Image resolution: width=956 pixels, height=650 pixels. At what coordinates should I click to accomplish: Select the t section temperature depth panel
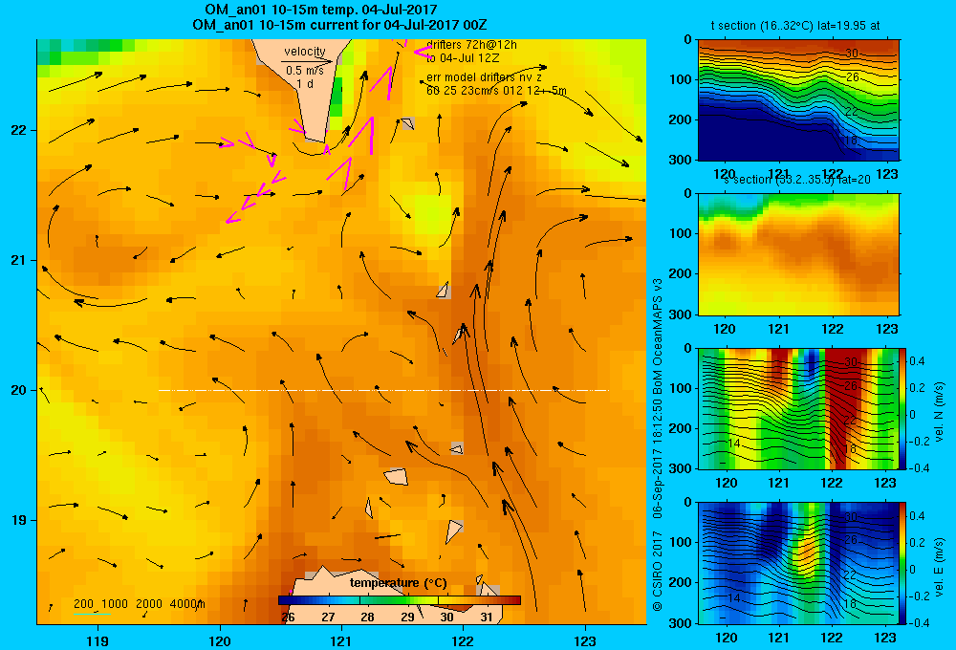798,99
